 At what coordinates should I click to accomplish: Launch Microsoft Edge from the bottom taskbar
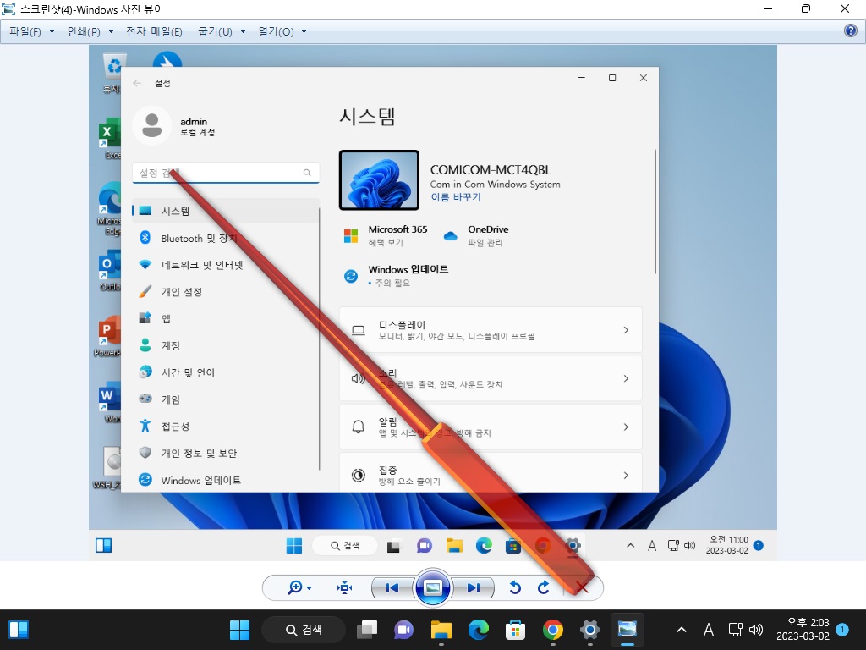coord(479,630)
